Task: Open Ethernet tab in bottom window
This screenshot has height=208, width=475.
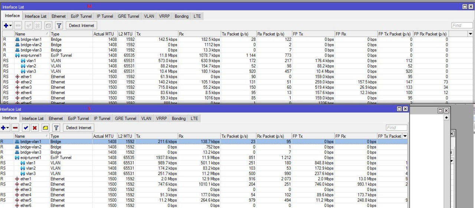Action: click(x=56, y=118)
